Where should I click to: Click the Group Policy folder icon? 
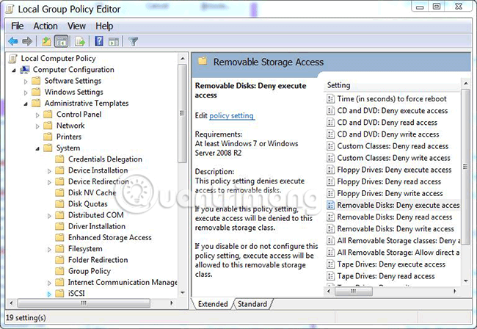(59, 271)
